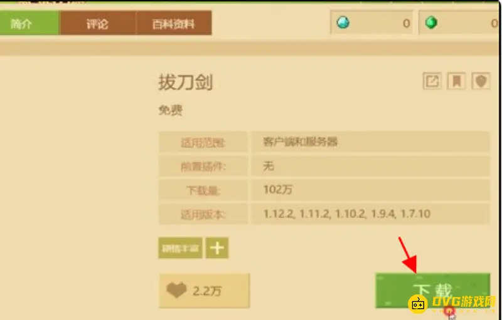Click the blue diamond currency icon

point(343,23)
